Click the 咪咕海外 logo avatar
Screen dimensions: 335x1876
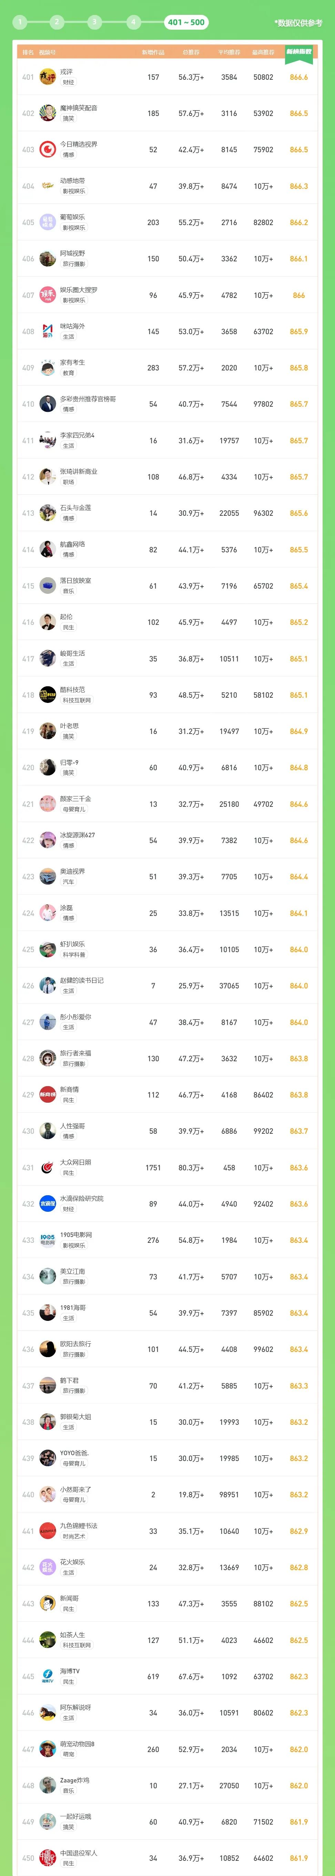47,331
